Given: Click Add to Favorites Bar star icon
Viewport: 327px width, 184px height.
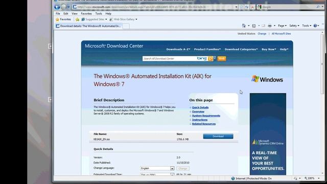Looking at the screenshot, I should tap(77, 19).
